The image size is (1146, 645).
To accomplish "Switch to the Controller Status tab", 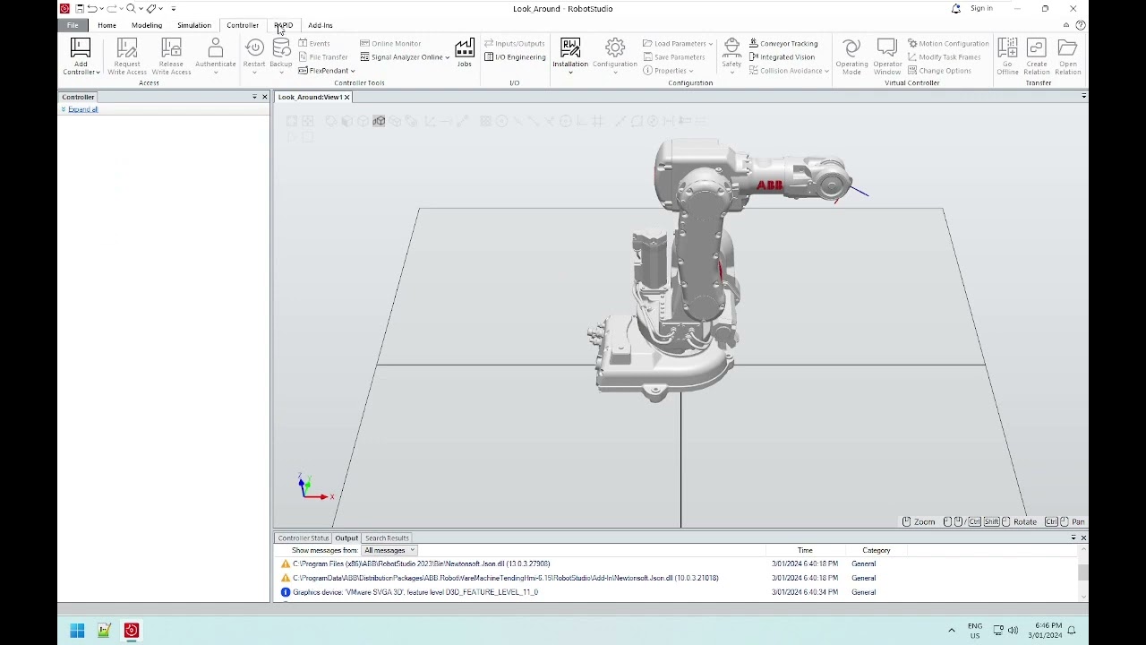I will (304, 538).
